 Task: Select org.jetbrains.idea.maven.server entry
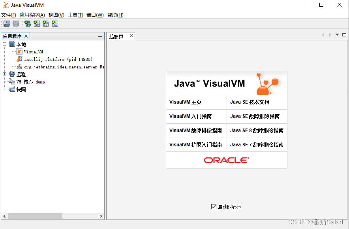point(64,67)
